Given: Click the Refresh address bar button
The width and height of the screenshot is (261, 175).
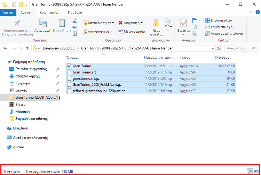Looking at the screenshot, I should coord(218,48).
